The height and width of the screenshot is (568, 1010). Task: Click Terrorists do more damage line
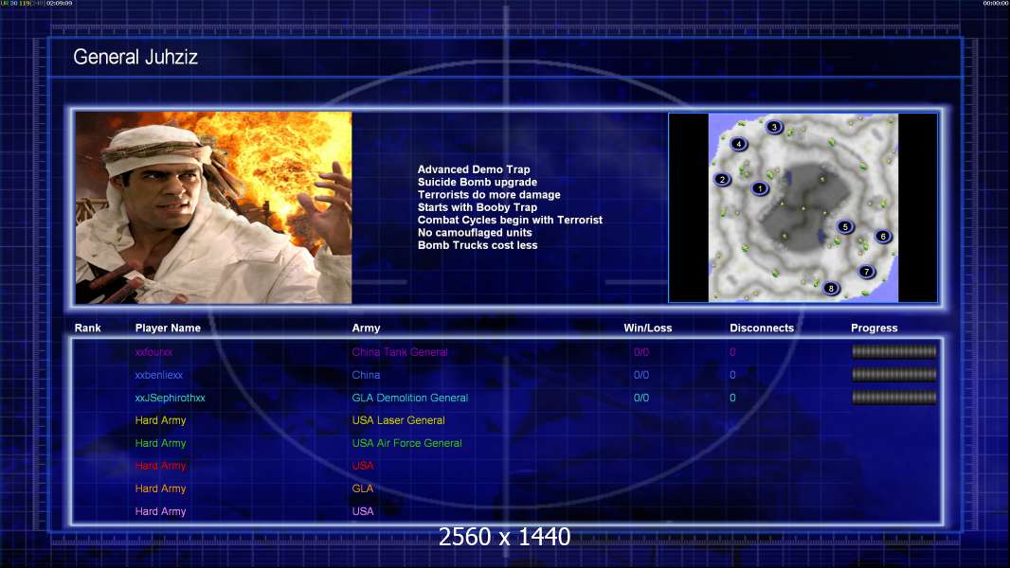tap(489, 194)
